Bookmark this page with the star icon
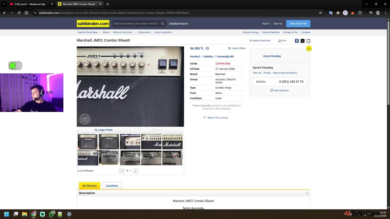The height and width of the screenshot is (219, 390). pyautogui.click(x=321, y=13)
